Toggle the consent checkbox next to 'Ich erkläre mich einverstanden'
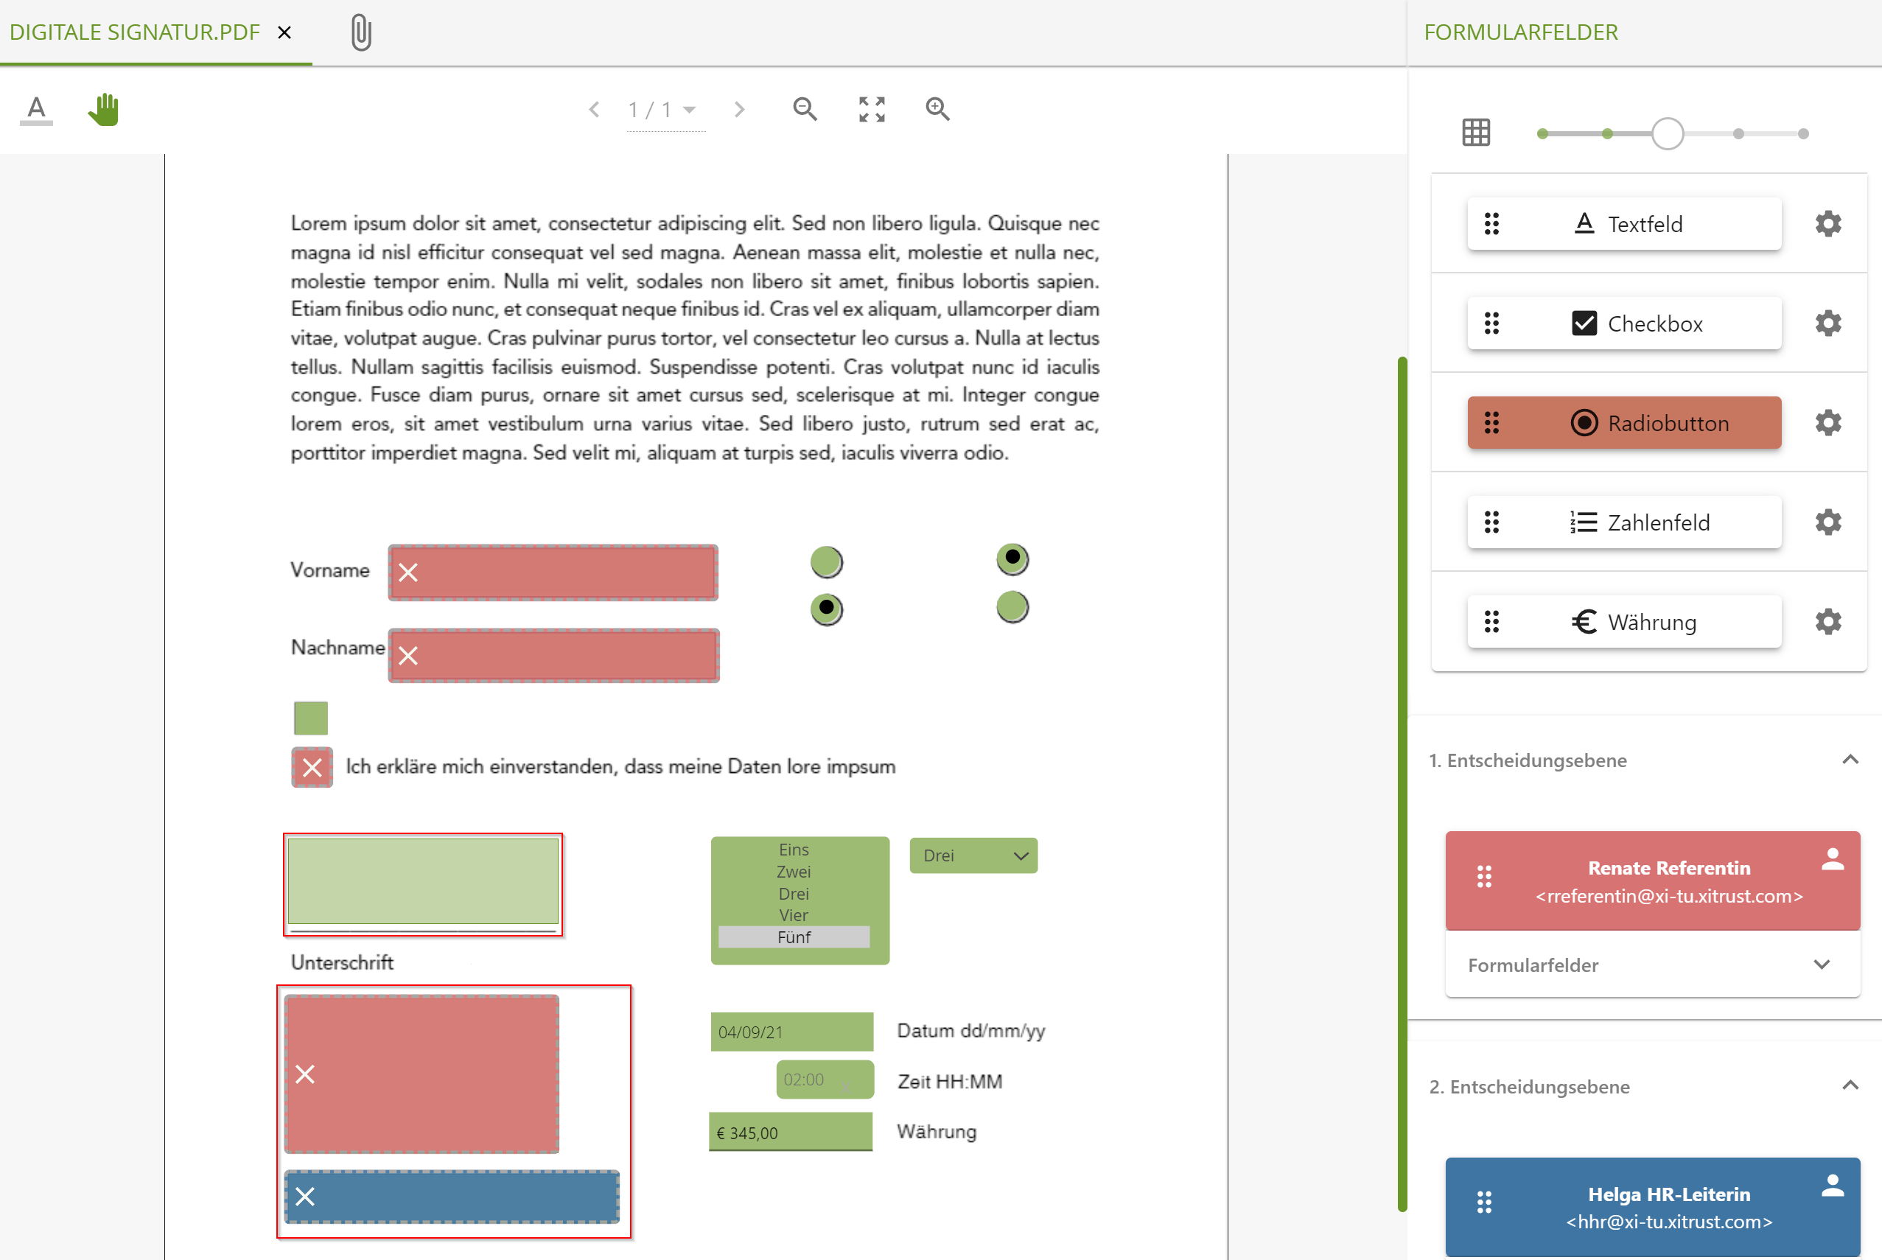The height and width of the screenshot is (1260, 1882). [x=312, y=767]
